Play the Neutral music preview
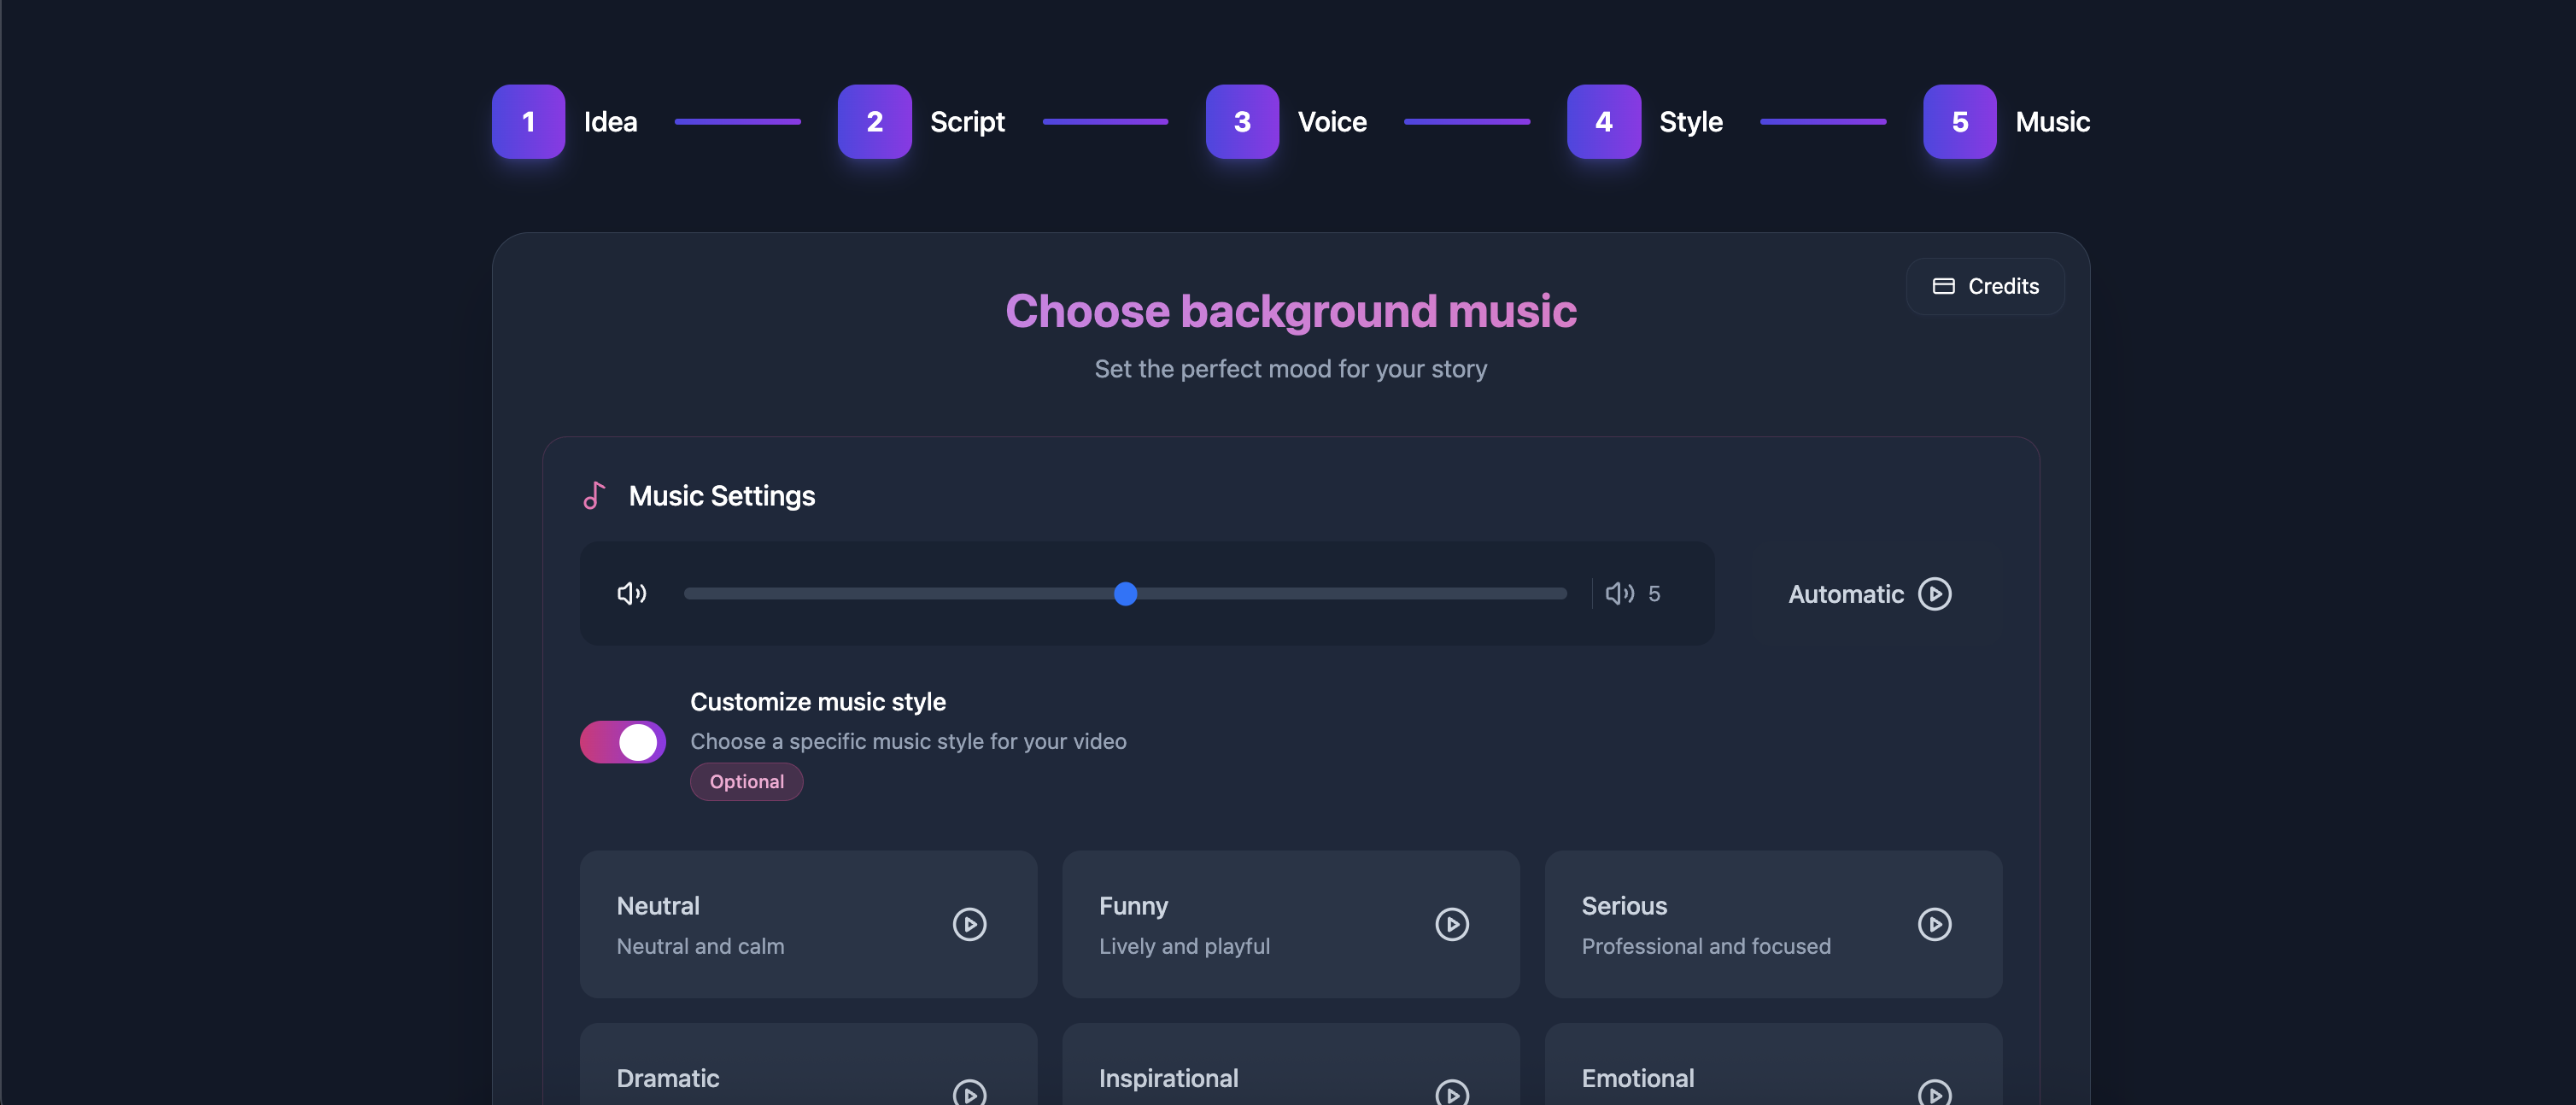This screenshot has width=2576, height=1105. [x=969, y=924]
